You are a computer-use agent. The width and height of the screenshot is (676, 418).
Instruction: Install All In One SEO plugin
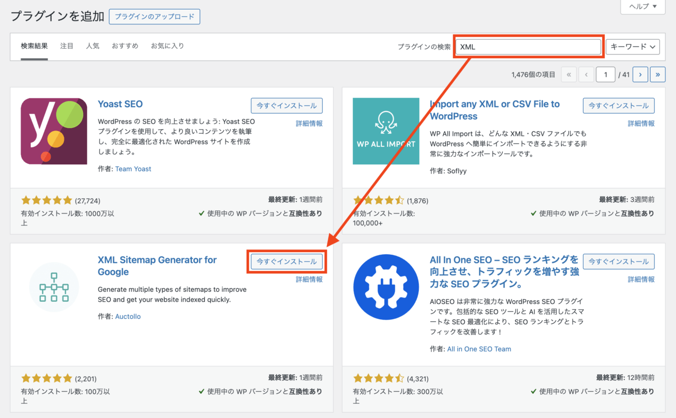pos(619,262)
